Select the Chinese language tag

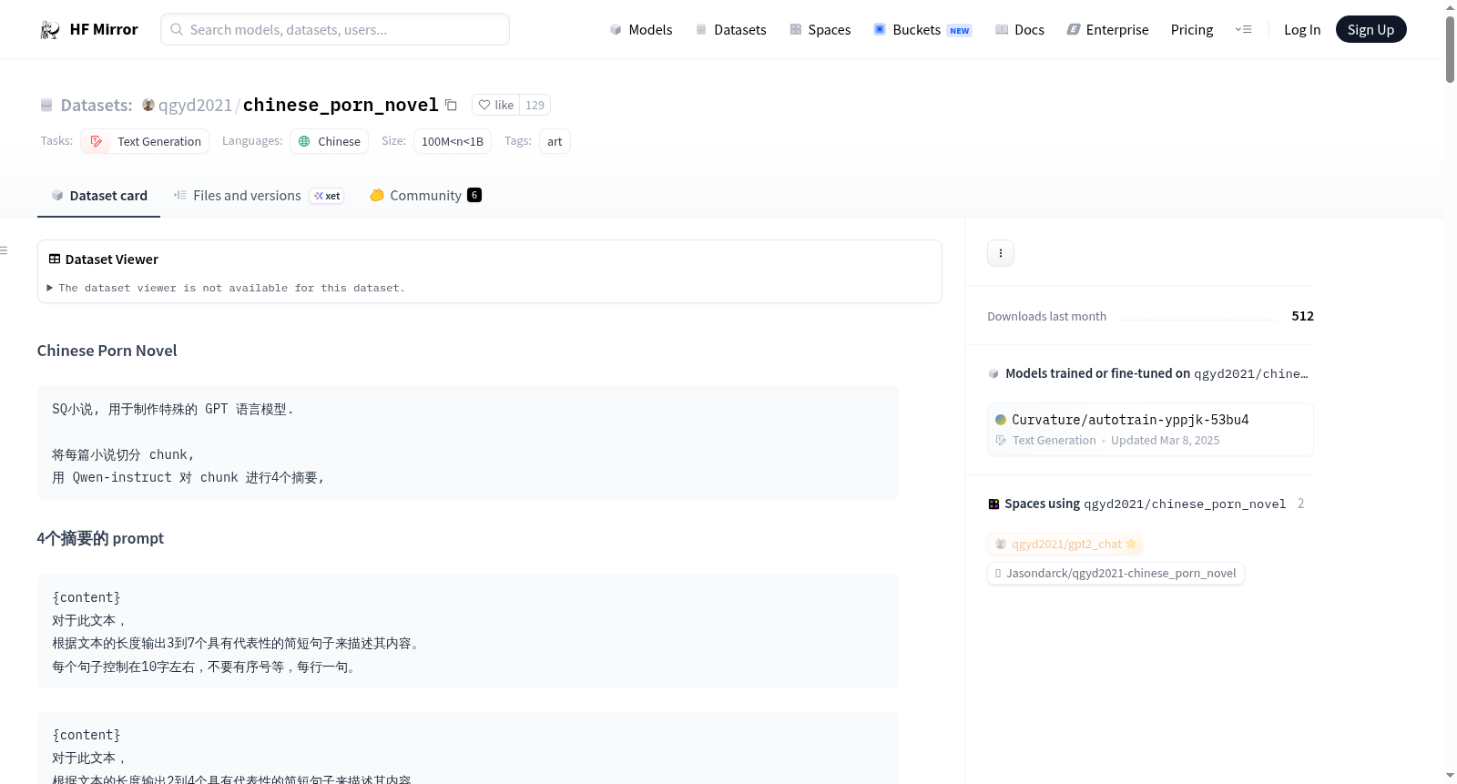click(329, 141)
